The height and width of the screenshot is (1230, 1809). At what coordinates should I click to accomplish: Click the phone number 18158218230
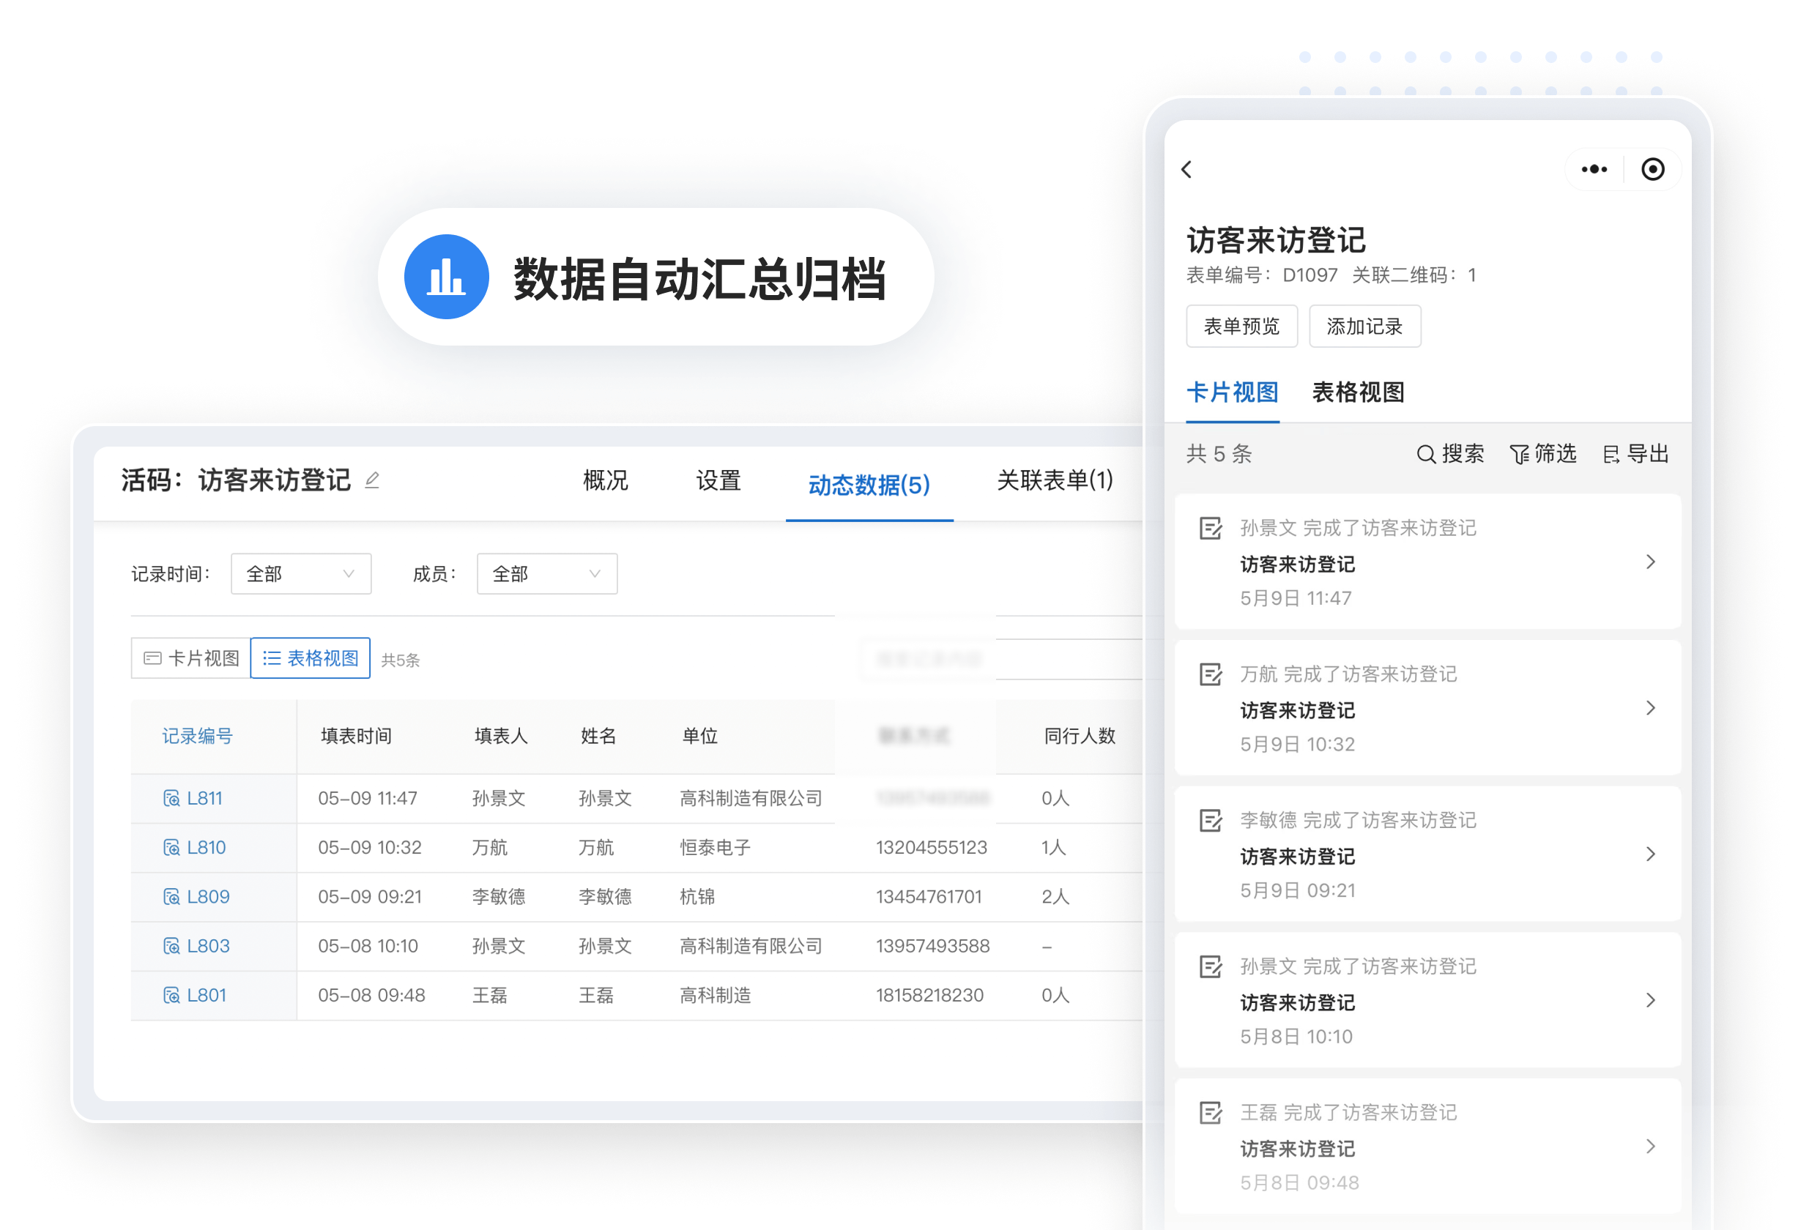tap(929, 995)
